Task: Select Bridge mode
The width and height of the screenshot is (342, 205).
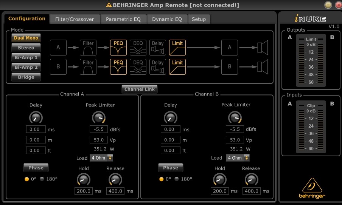Action: [x=26, y=77]
